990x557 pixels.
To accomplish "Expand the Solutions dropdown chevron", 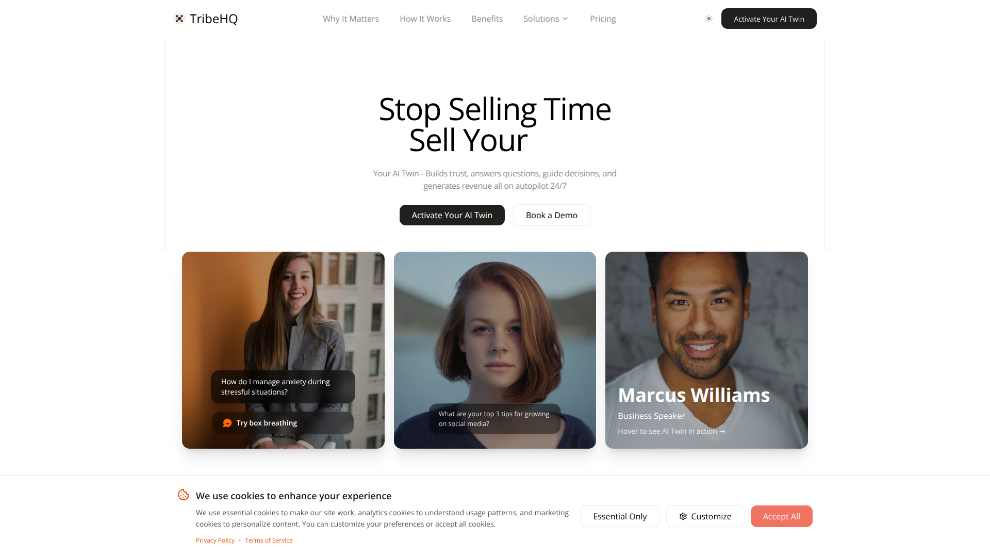I will pos(565,19).
